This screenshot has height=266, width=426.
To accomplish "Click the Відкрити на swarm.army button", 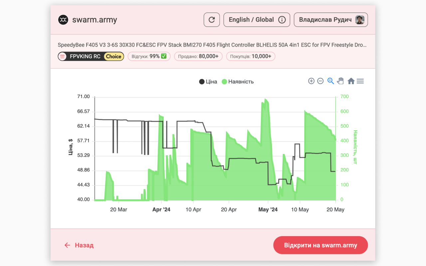I will pos(320,245).
